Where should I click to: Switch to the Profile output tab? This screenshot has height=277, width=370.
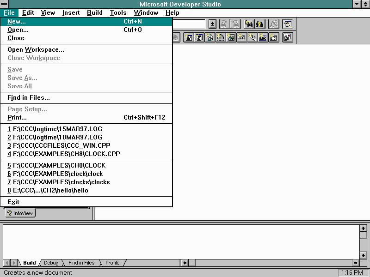112,263
